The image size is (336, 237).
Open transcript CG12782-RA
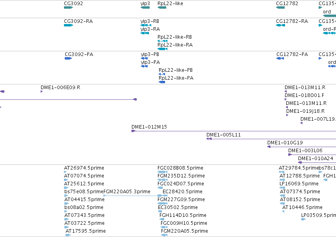click(x=292, y=21)
